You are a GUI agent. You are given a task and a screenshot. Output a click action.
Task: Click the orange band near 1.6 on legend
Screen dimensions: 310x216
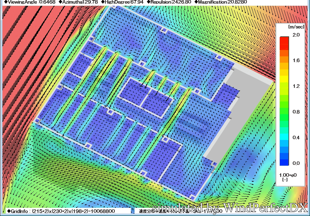coord(284,61)
